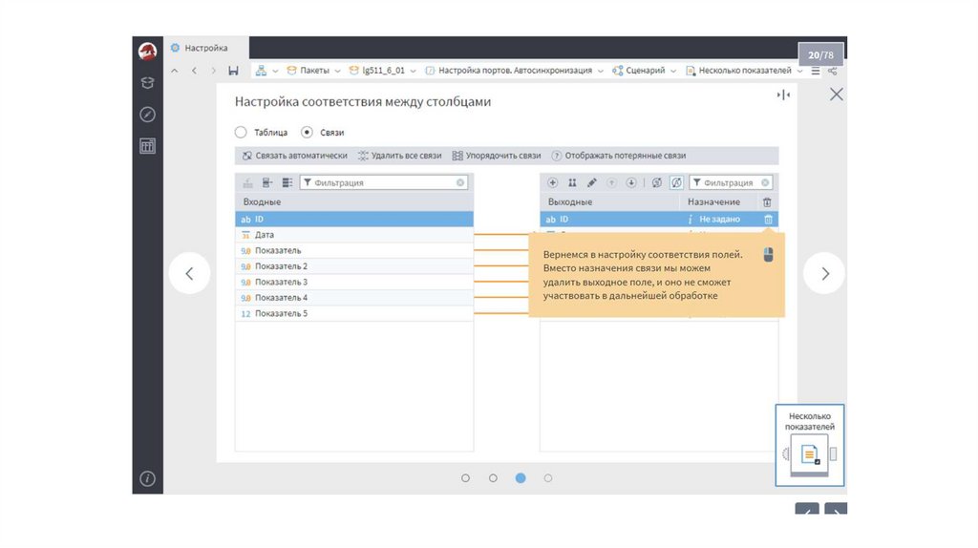This screenshot has width=978, height=548.
Task: Expand the Сценарий breadcrumb dropdown
Action: pos(672,71)
